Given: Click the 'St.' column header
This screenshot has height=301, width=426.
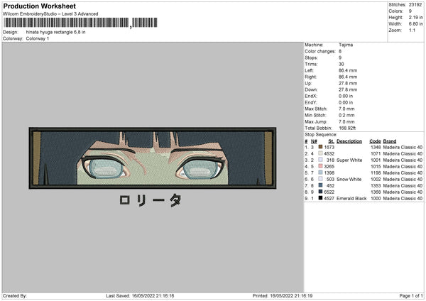Looking at the screenshot, I should tap(331, 141).
